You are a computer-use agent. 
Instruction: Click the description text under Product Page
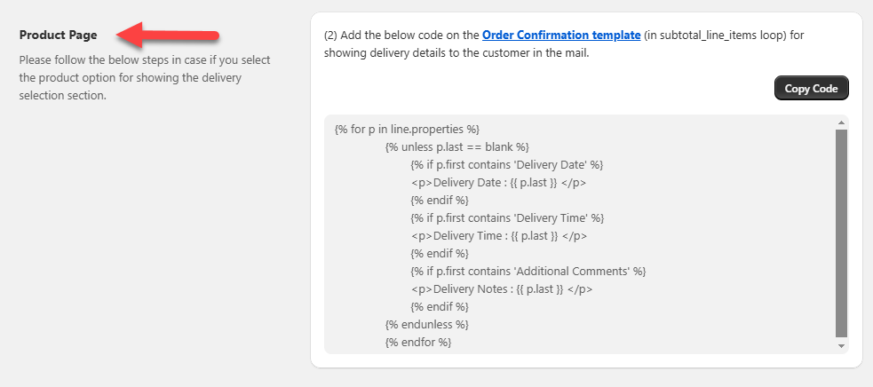145,78
